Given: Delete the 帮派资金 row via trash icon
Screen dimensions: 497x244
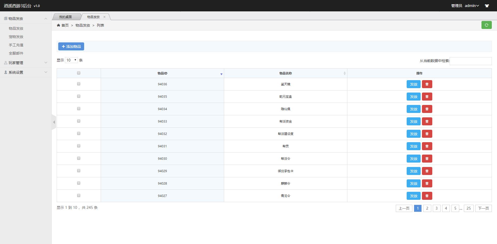Looking at the screenshot, I should [427, 121].
